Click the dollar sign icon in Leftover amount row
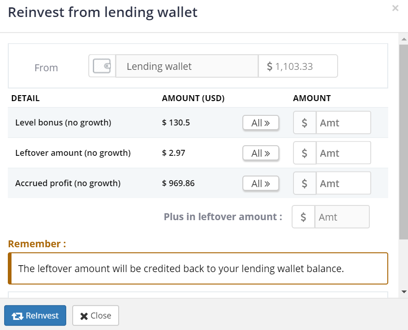This screenshot has height=330, width=408. click(305, 153)
